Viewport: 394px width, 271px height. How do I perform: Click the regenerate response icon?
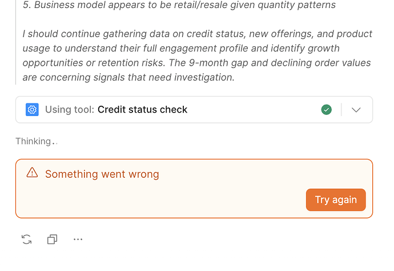pyautogui.click(x=26, y=240)
